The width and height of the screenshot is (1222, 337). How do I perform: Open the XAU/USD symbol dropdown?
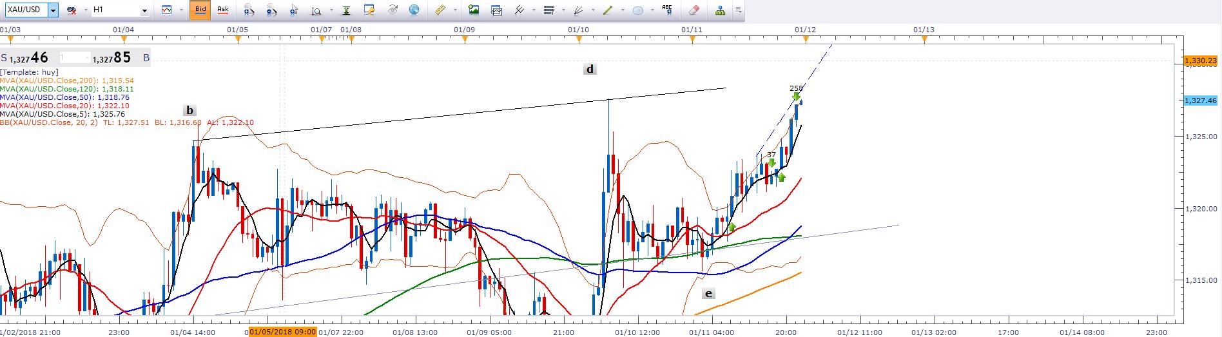[x=52, y=10]
